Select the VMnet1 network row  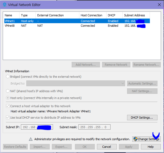coord(77,21)
